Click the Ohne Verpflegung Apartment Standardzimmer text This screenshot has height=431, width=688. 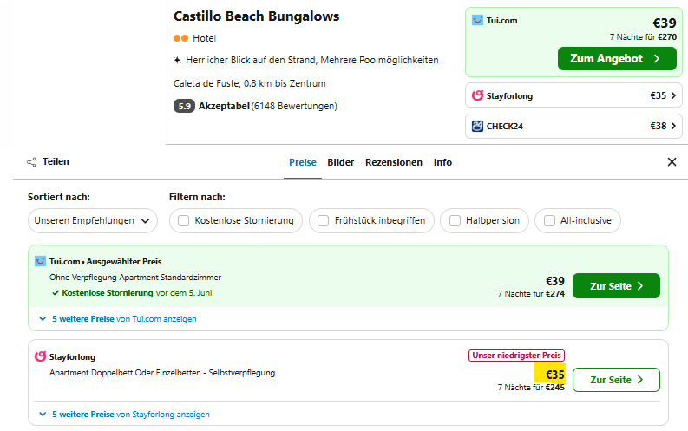135,278
